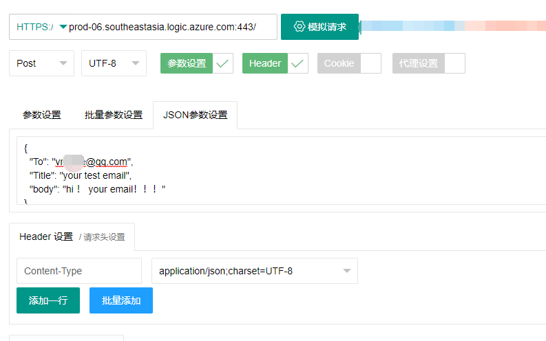Click the "Title": "your test email" line
The image size is (546, 341).
tap(81, 175)
